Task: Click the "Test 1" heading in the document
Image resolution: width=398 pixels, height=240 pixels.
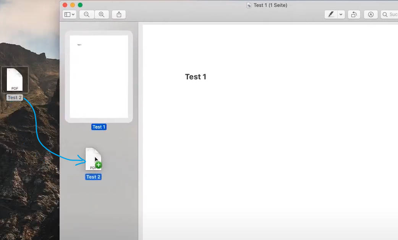Action: tap(196, 77)
